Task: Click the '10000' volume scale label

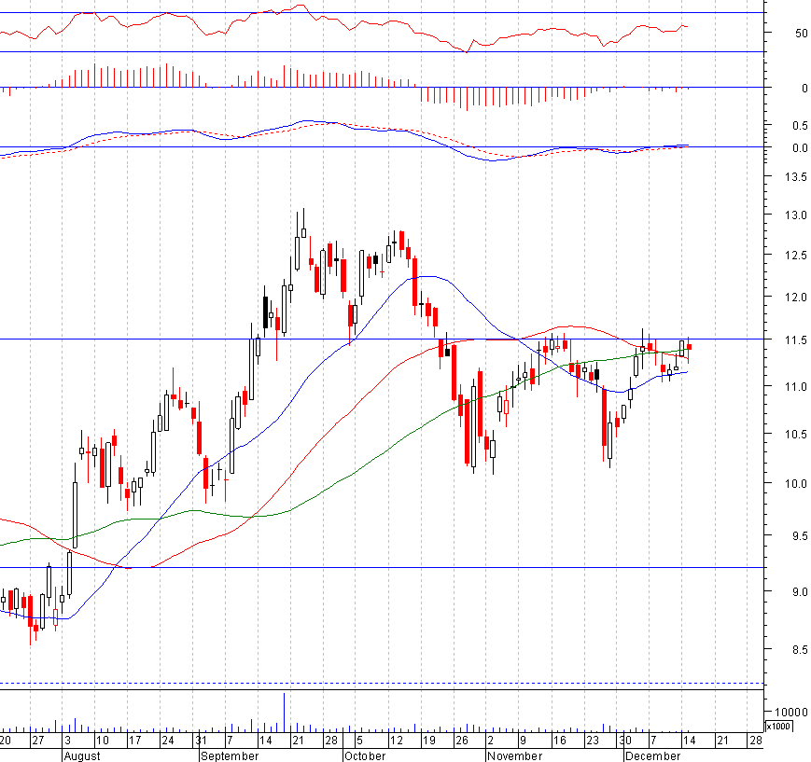Action: [790, 713]
